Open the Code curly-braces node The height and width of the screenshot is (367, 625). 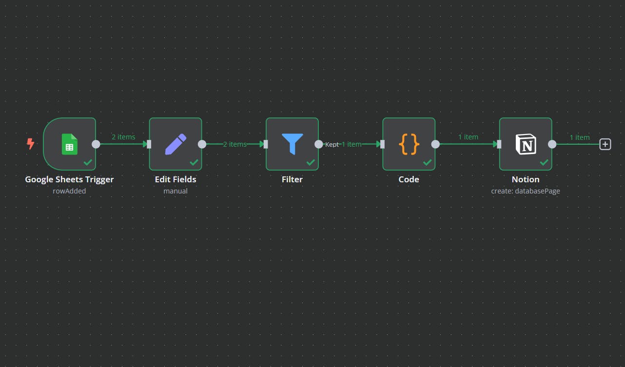[409, 144]
